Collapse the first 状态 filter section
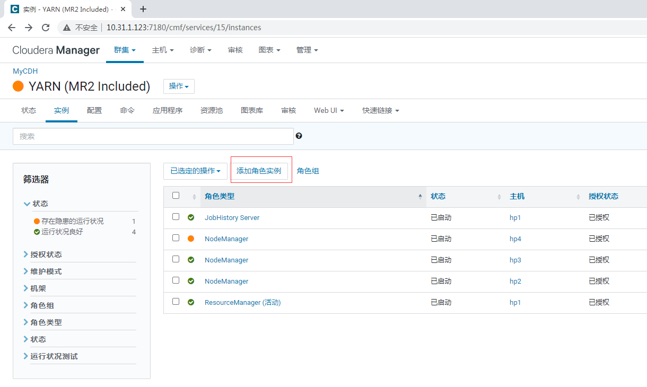Viewport: 647px width, 387px height. 36,204
